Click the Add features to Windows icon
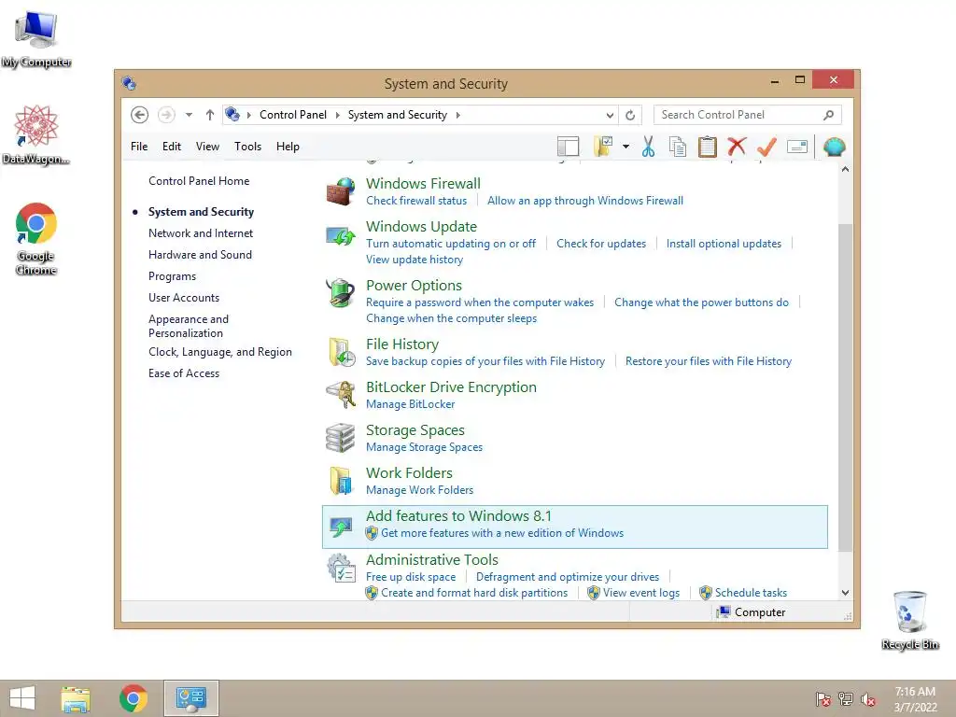 click(x=341, y=526)
